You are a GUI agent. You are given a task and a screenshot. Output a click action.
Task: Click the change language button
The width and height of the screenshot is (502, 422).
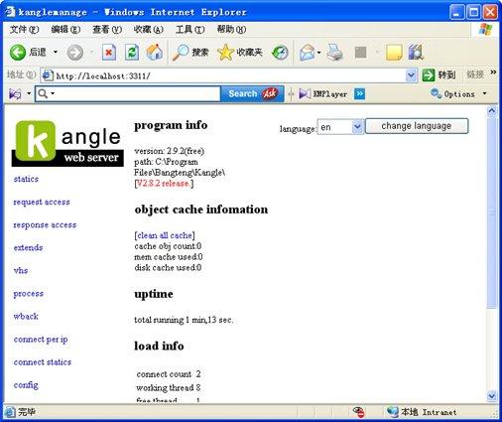pos(417,126)
